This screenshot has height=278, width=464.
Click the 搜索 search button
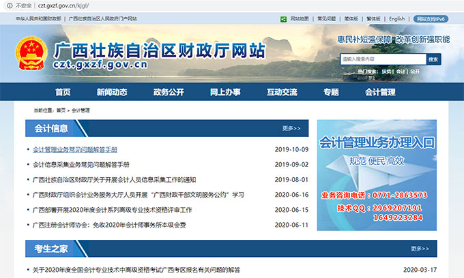tap(433, 59)
